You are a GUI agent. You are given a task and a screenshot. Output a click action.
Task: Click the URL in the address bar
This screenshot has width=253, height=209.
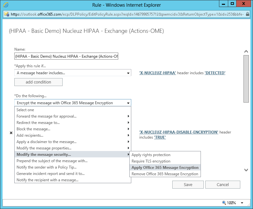(127, 14)
